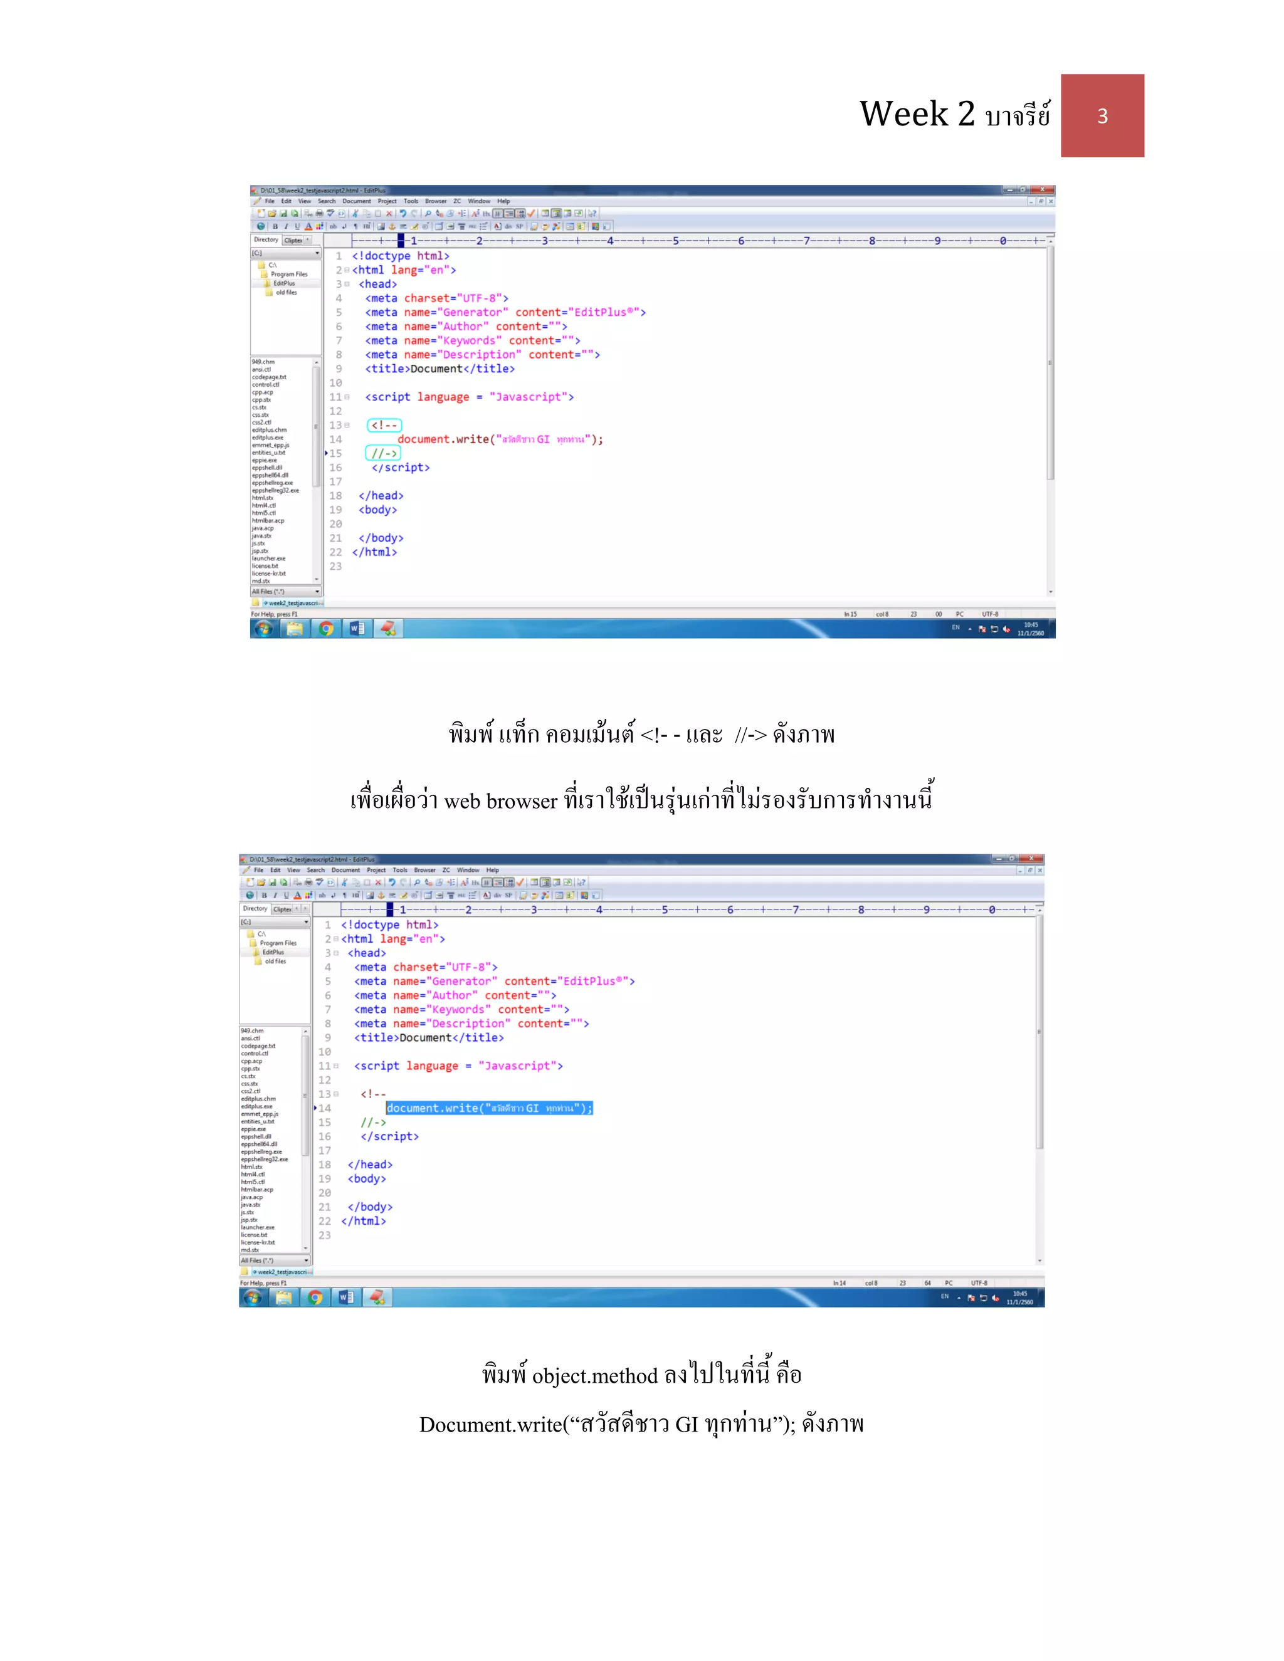
Task: Open Tools menu in upper EditPlus screenshot
Action: click(x=411, y=202)
